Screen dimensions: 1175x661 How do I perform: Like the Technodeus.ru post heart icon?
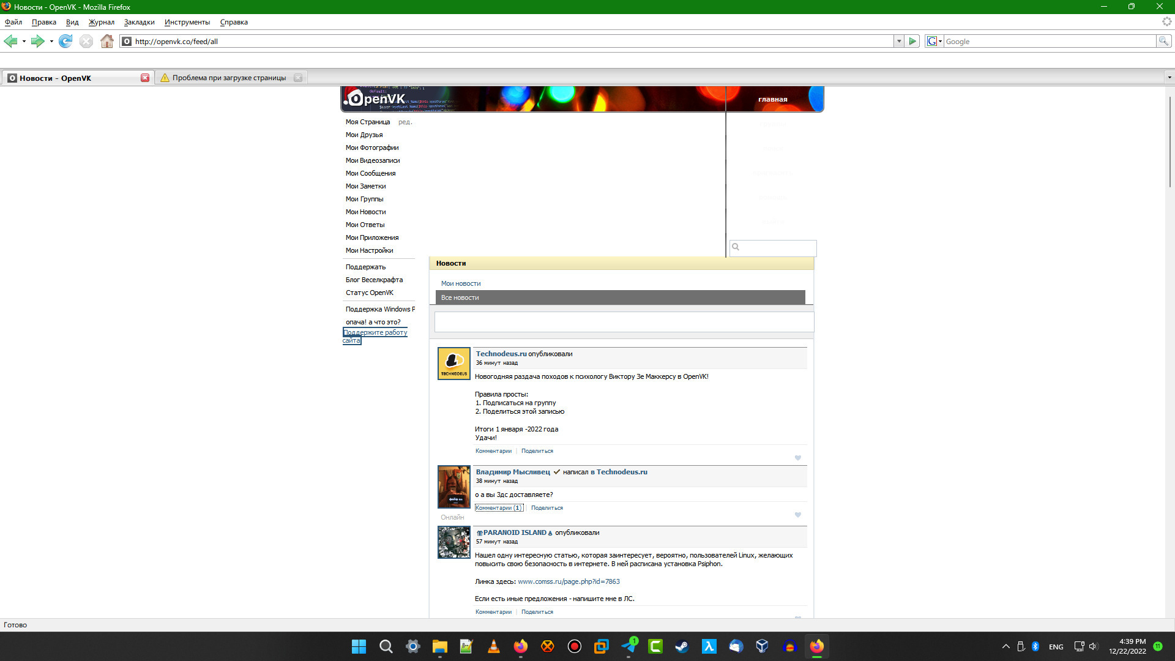pyautogui.click(x=797, y=458)
